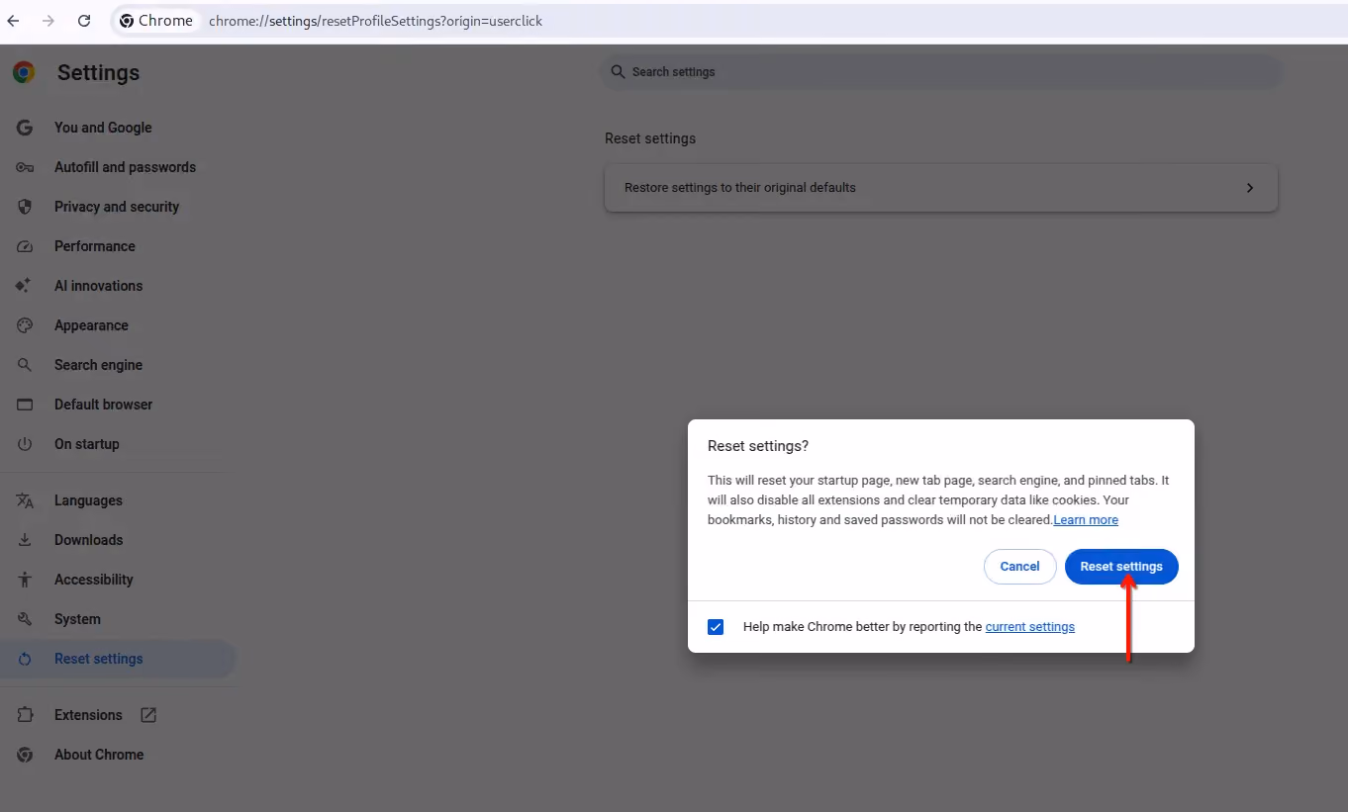
Task: Click the Extensions puzzle icon
Action: click(x=25, y=715)
